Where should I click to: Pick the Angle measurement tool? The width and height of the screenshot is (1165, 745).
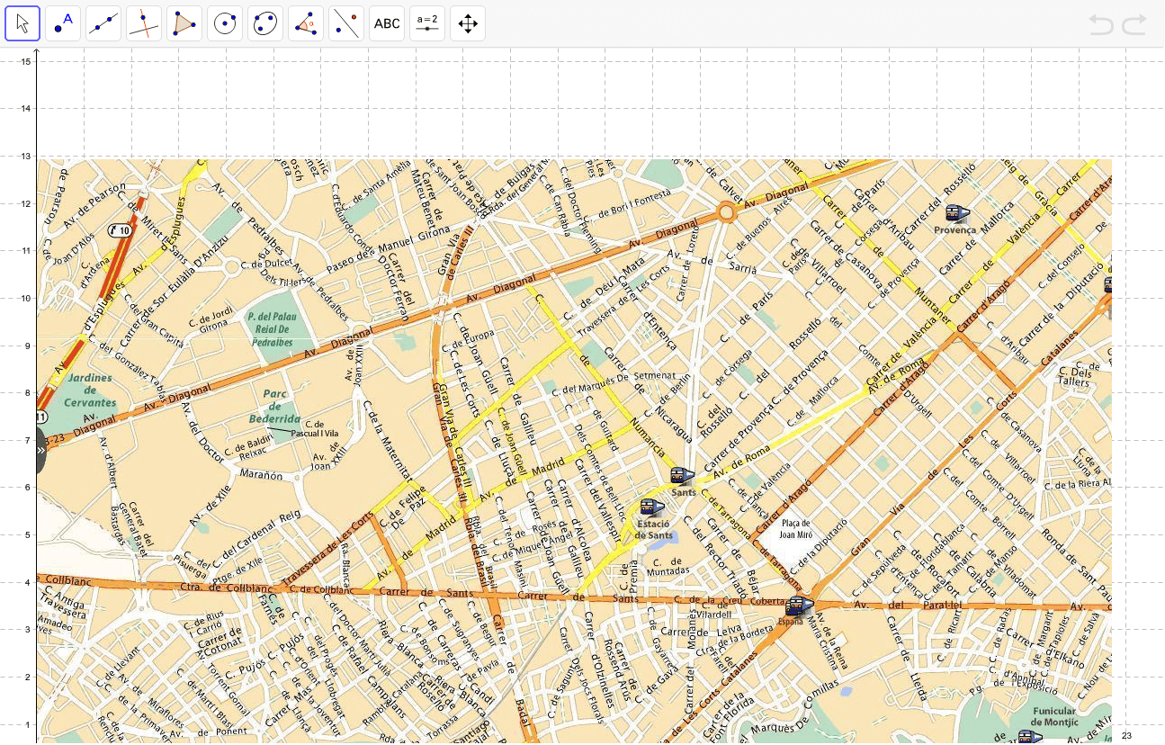pyautogui.click(x=306, y=23)
